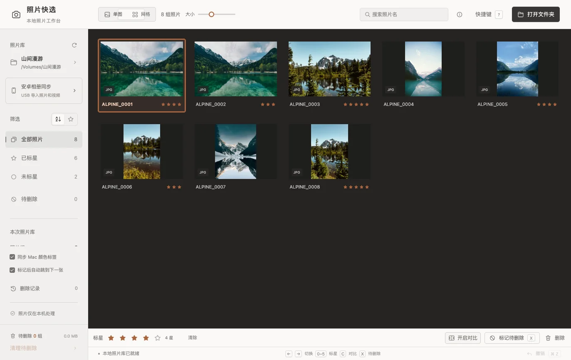Set rating to one star in 标星 bar
This screenshot has width=571, height=360.
click(x=111, y=338)
